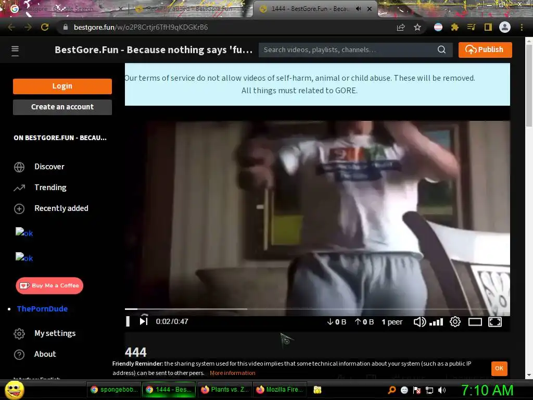Click the Buy Me a Coffee button
Viewport: 533px width, 400px height.
49,285
